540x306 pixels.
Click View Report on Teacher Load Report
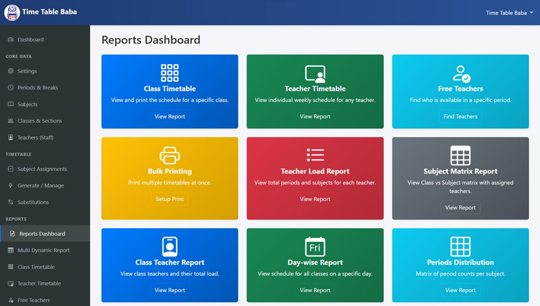click(x=315, y=199)
